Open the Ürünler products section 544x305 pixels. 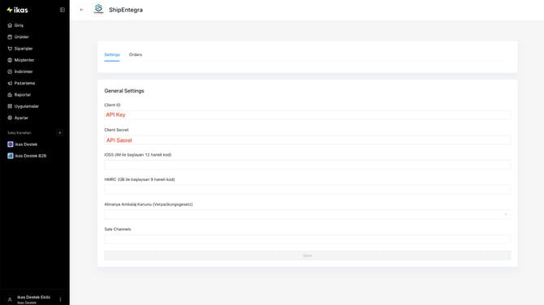click(21, 37)
